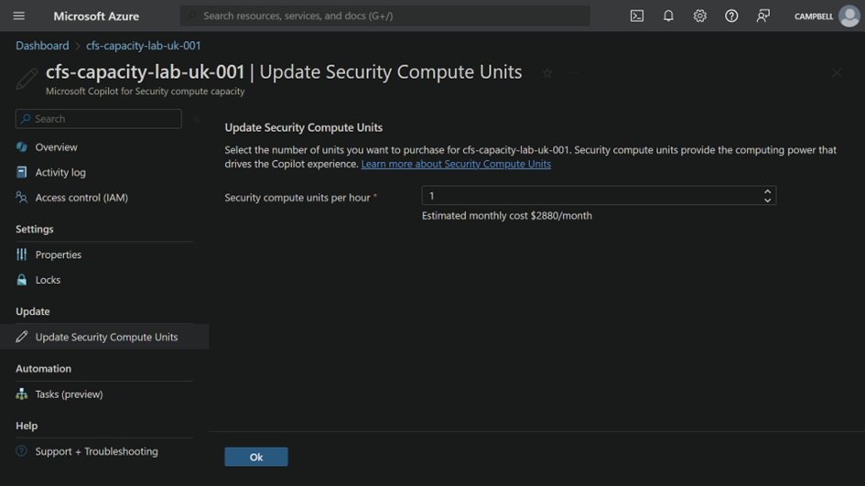The height and width of the screenshot is (486, 865).
Task: Open the Help question mark icon
Action: coord(731,16)
